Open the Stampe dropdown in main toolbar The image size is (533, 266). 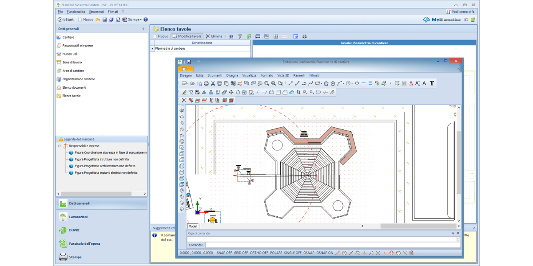click(x=134, y=20)
